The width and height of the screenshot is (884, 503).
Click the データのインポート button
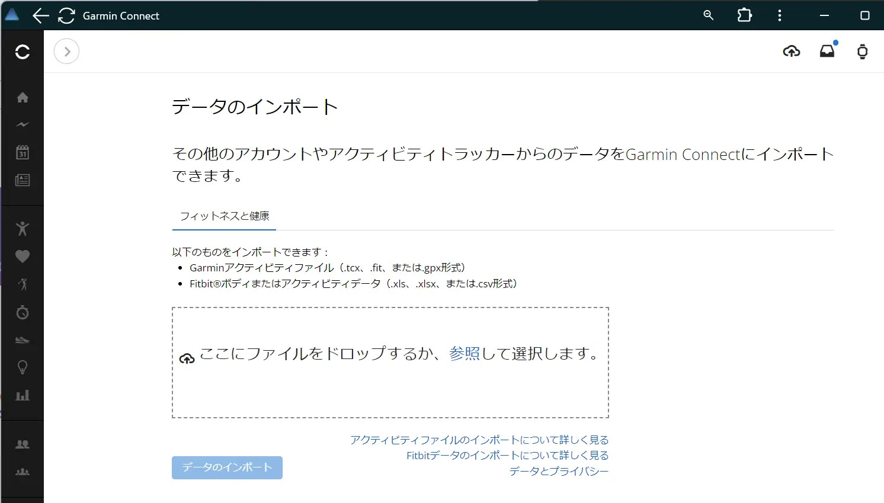click(x=227, y=467)
